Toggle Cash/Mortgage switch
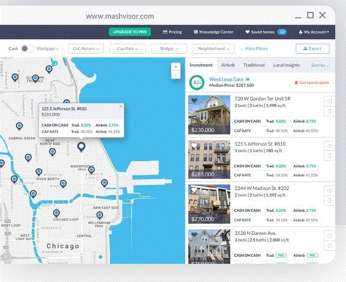 tap(27, 49)
